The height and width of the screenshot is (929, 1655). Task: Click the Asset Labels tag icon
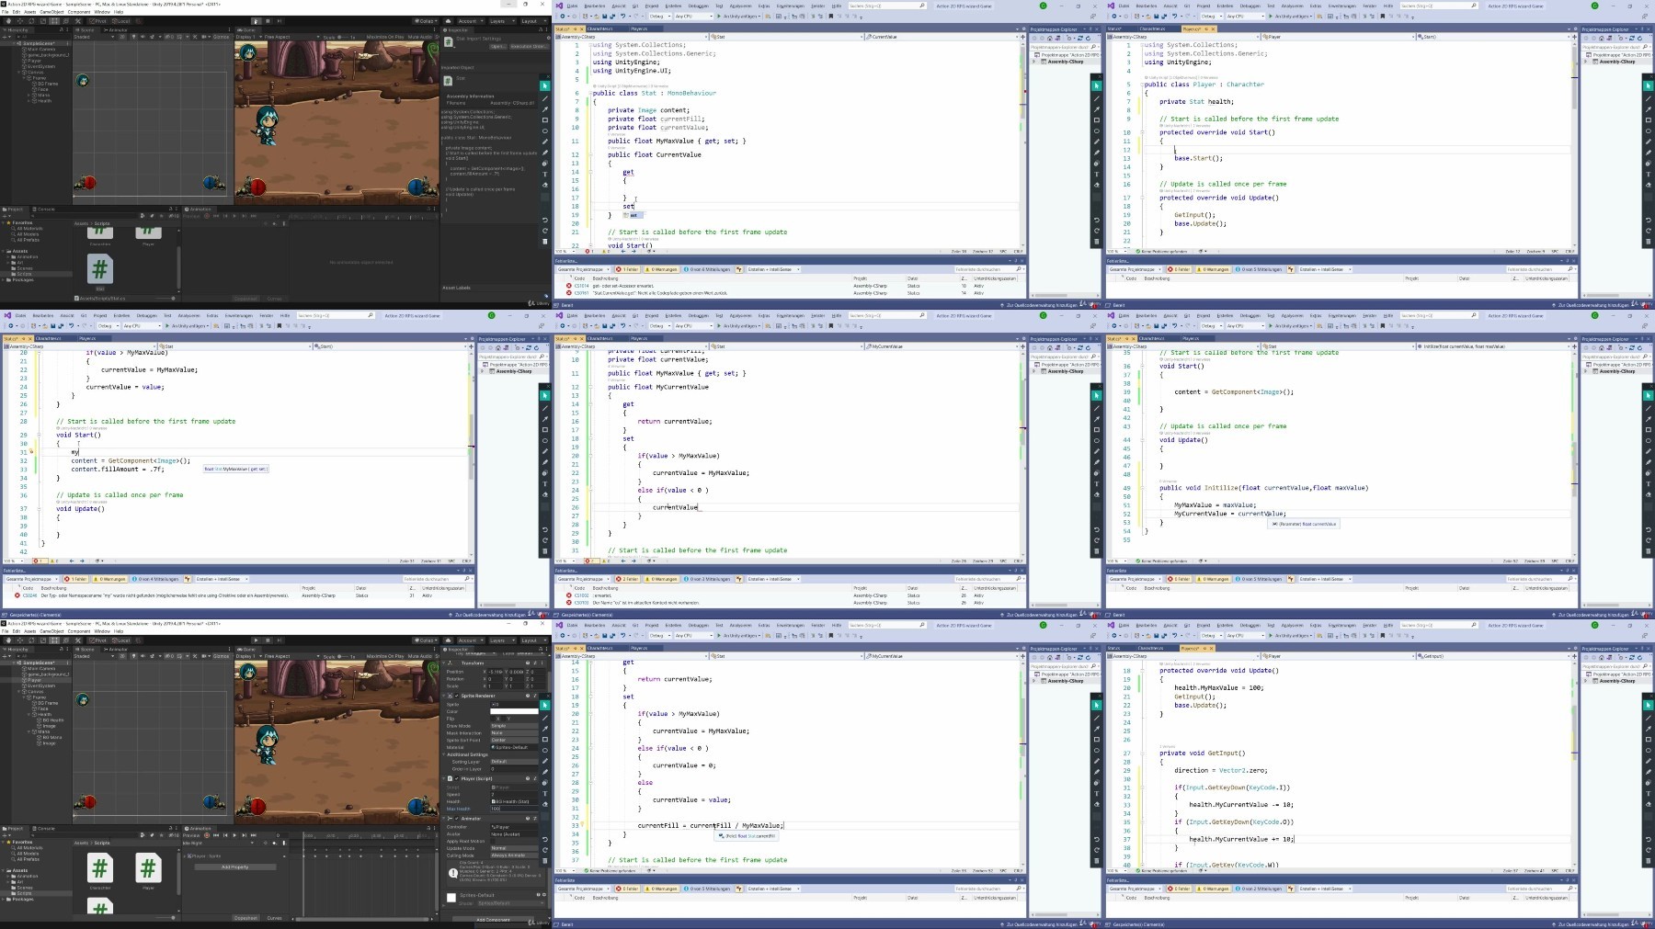(546, 296)
